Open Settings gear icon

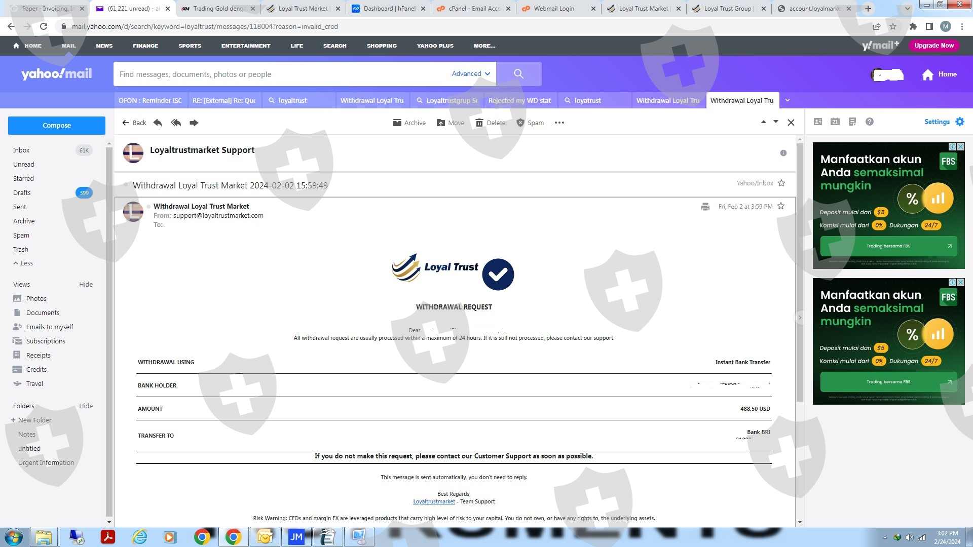959,122
